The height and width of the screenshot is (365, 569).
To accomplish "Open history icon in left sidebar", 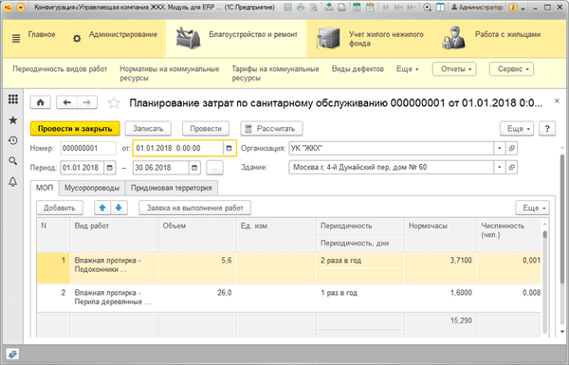I will coord(13,140).
